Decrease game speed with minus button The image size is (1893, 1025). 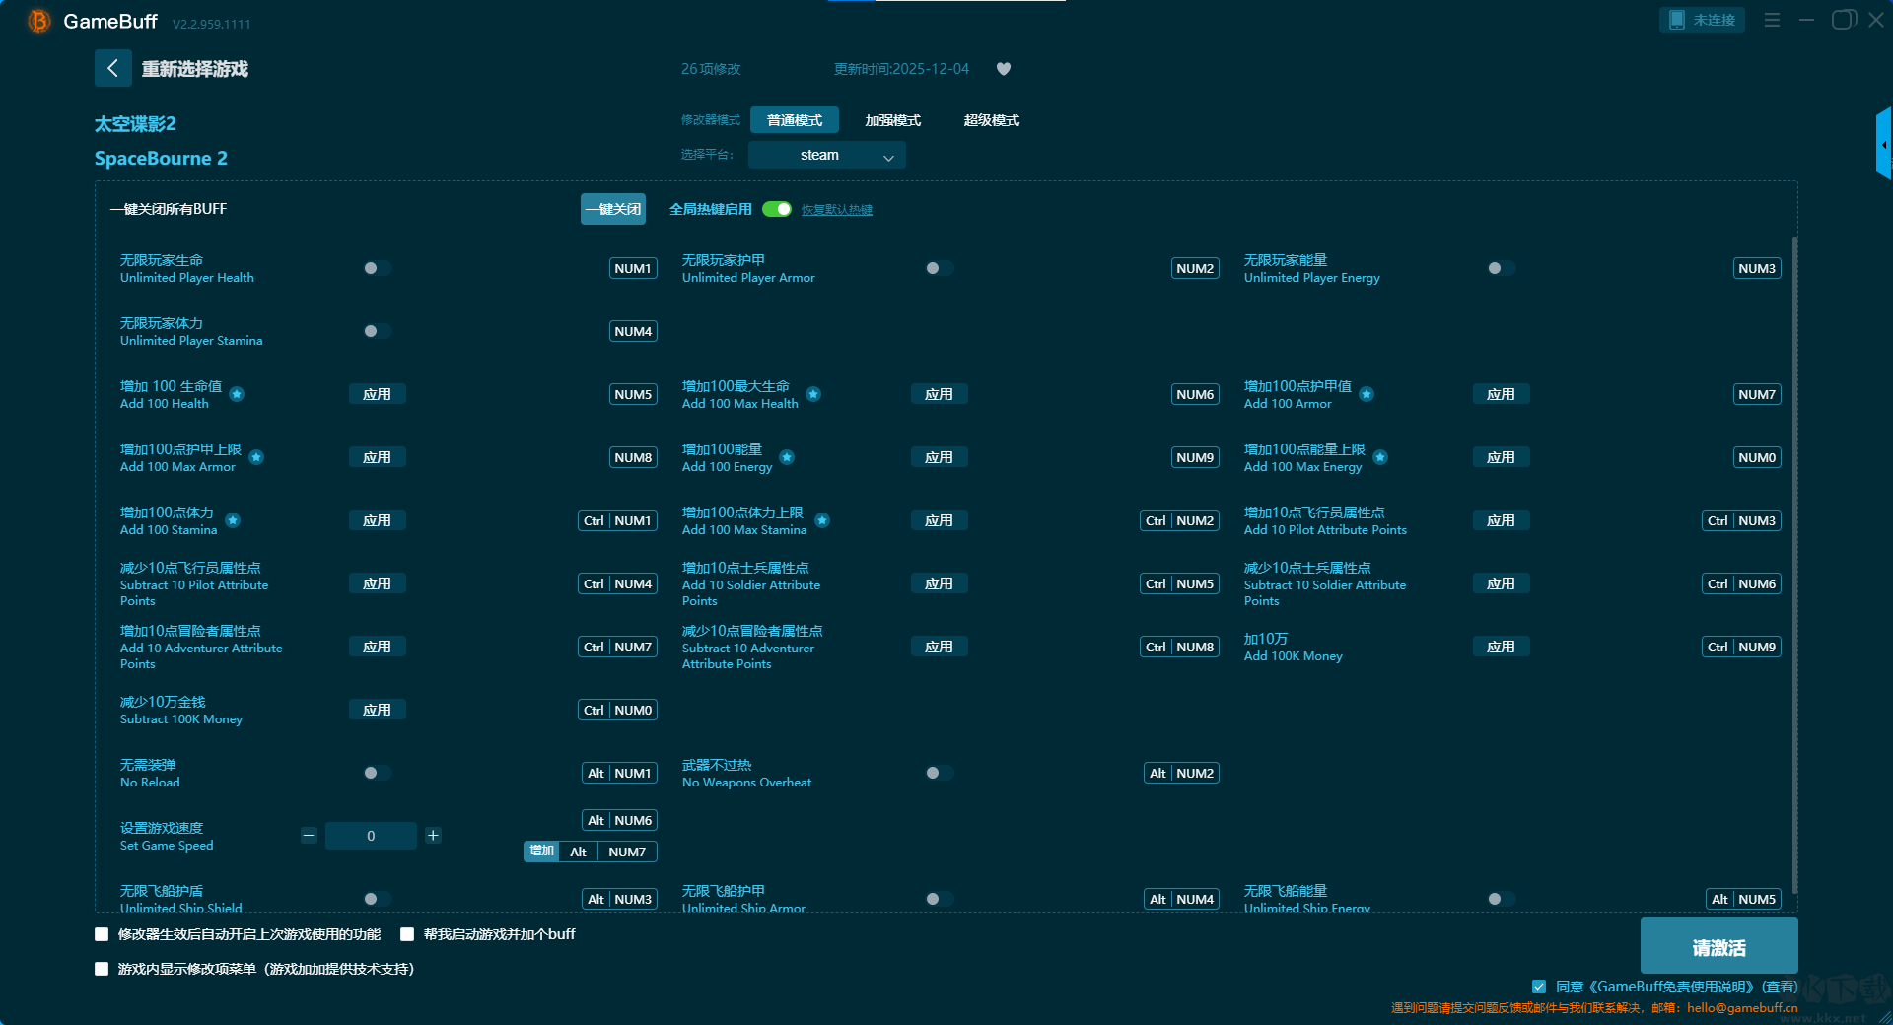pos(309,836)
